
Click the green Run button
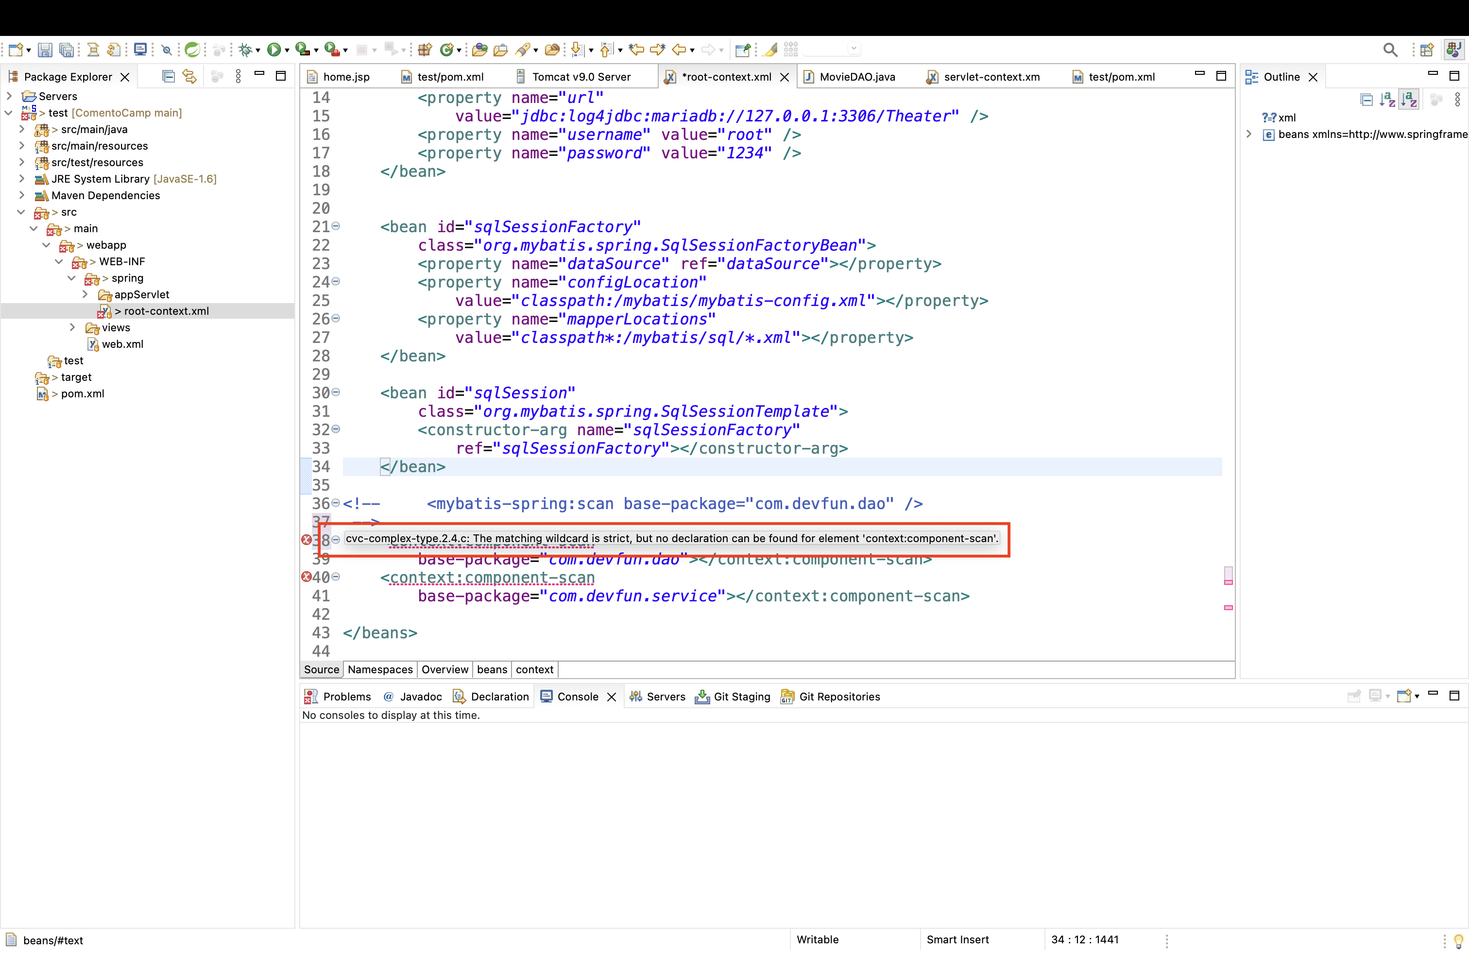(x=273, y=50)
